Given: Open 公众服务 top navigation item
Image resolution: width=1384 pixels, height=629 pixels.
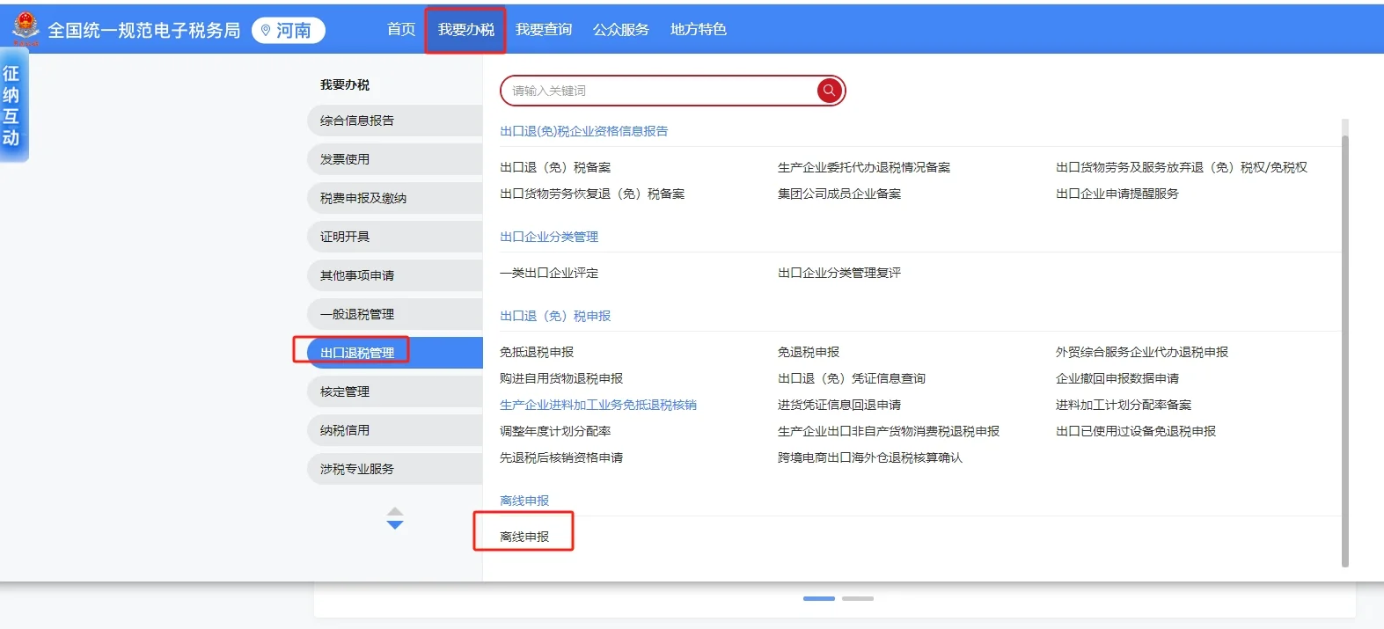Looking at the screenshot, I should (x=621, y=29).
